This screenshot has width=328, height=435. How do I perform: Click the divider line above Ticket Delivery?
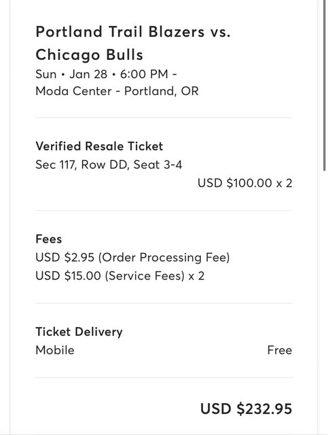(x=164, y=303)
